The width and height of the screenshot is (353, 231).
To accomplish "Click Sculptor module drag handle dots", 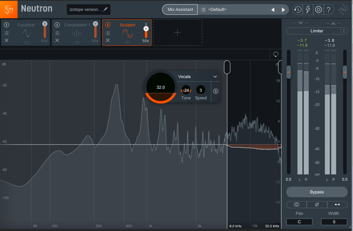I will point(128,42).
